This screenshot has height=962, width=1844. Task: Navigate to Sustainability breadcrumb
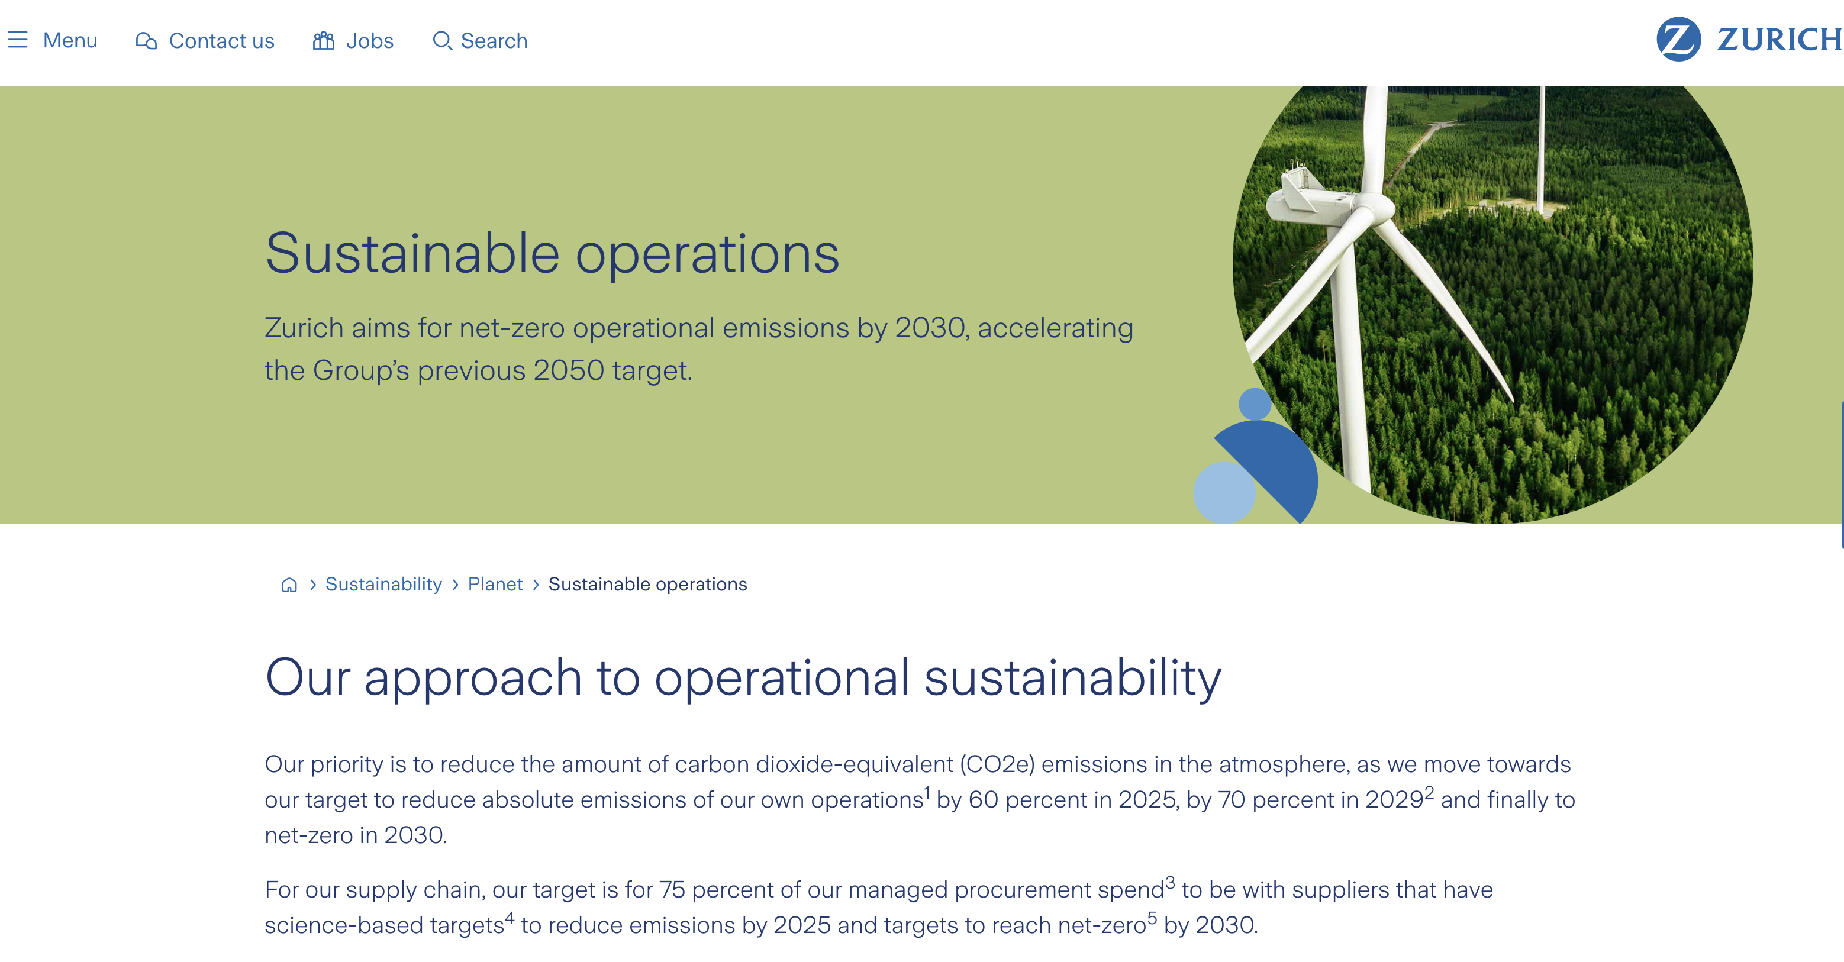(383, 584)
